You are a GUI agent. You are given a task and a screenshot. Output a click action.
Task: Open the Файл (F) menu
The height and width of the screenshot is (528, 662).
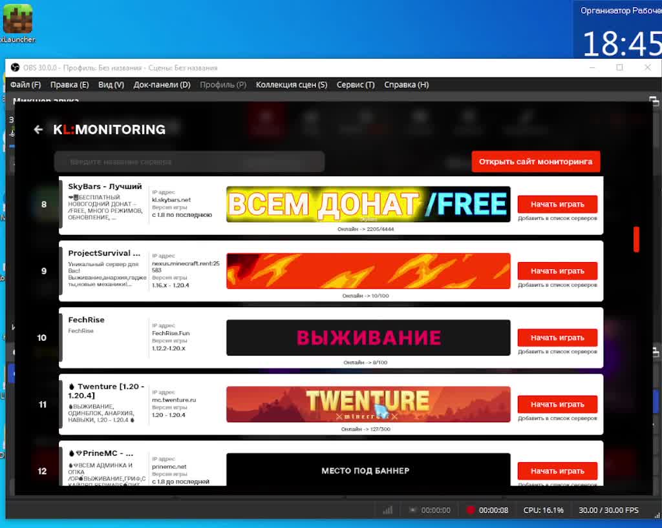click(x=25, y=85)
